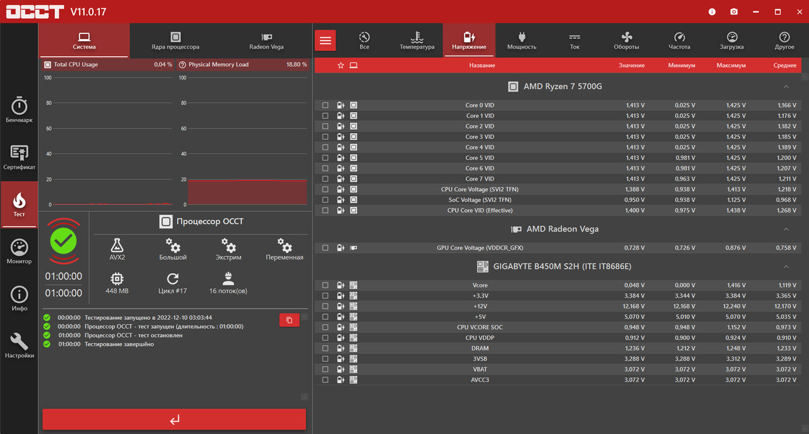
Task: Sort by the Среднее column header
Action: [x=784, y=66]
